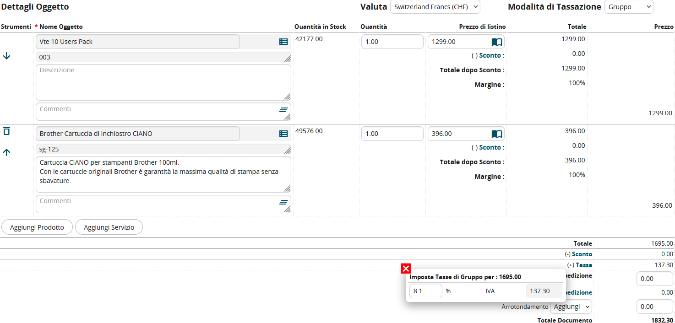This screenshot has width=675, height=323.
Task: Expand Modalità di Tassazione dropdown
Action: click(x=629, y=7)
